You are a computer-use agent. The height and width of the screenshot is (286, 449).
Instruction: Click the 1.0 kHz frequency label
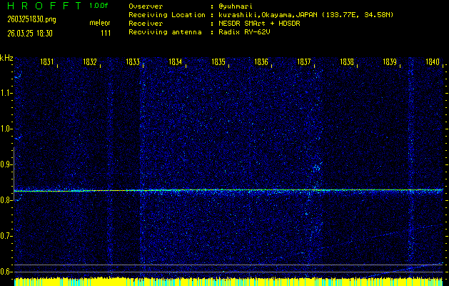(x=6, y=129)
